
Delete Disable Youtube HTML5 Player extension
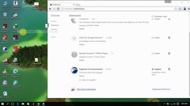pos(169,54)
